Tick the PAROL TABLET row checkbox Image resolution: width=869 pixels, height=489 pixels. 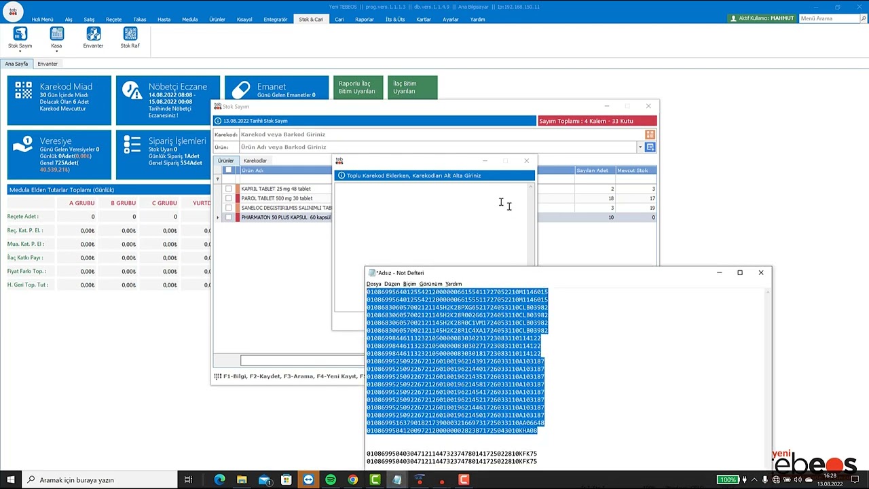click(x=228, y=198)
